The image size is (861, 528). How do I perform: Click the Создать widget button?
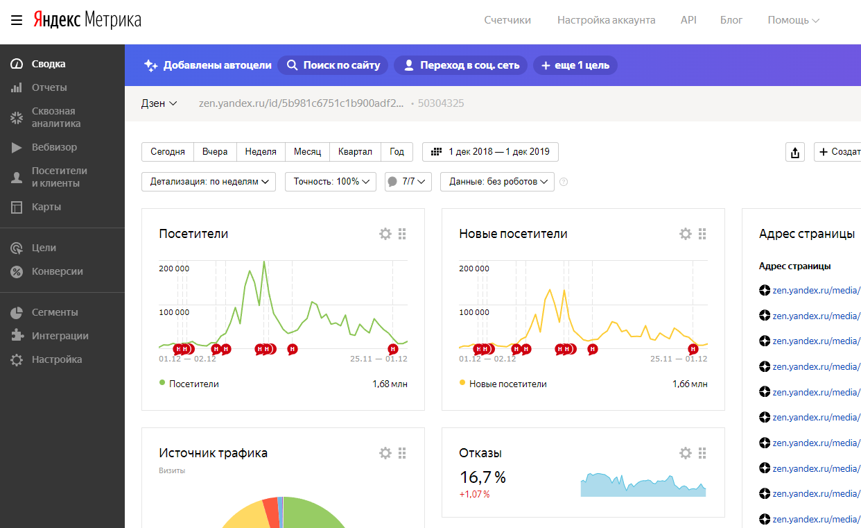click(x=837, y=152)
